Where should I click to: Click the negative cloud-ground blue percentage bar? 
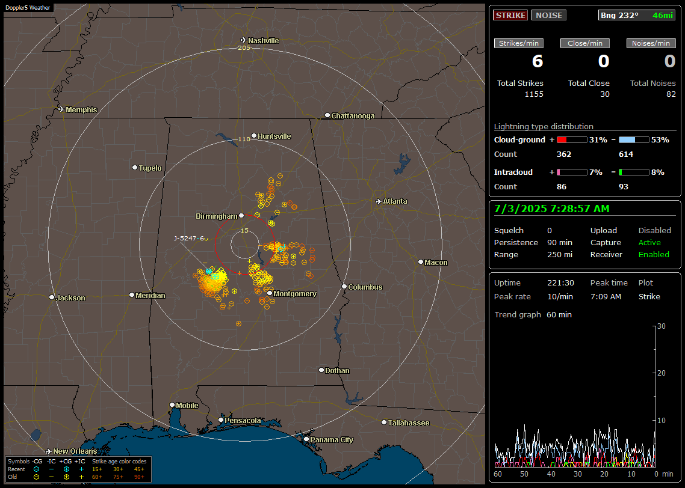(634, 140)
